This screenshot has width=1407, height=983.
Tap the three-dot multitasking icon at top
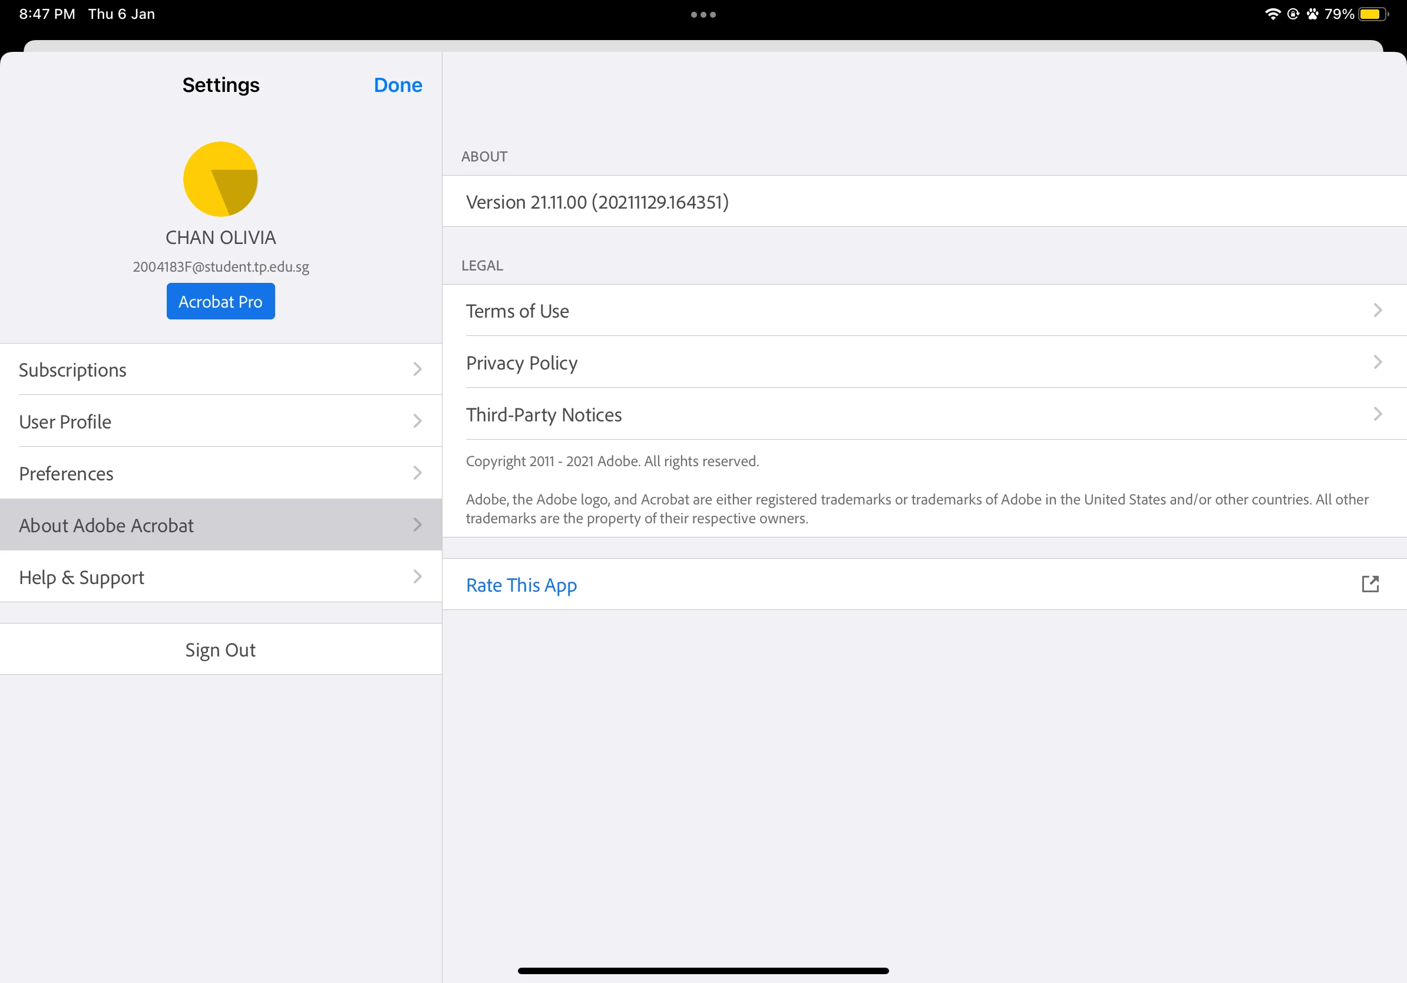[x=703, y=15]
